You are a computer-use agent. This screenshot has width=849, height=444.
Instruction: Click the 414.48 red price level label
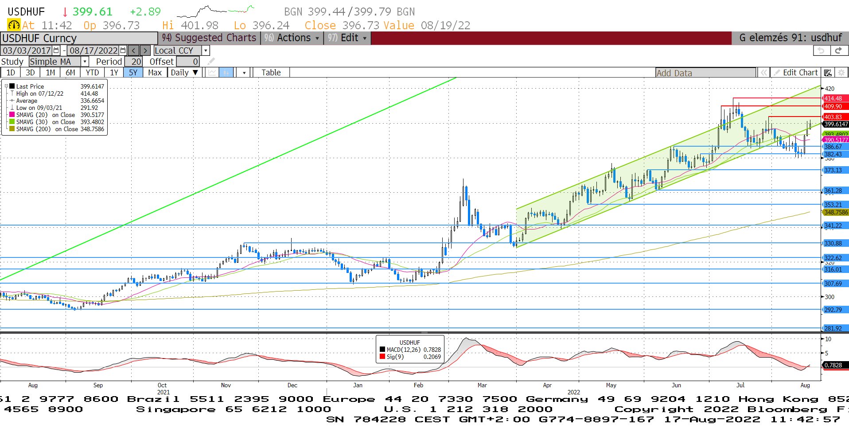click(836, 98)
